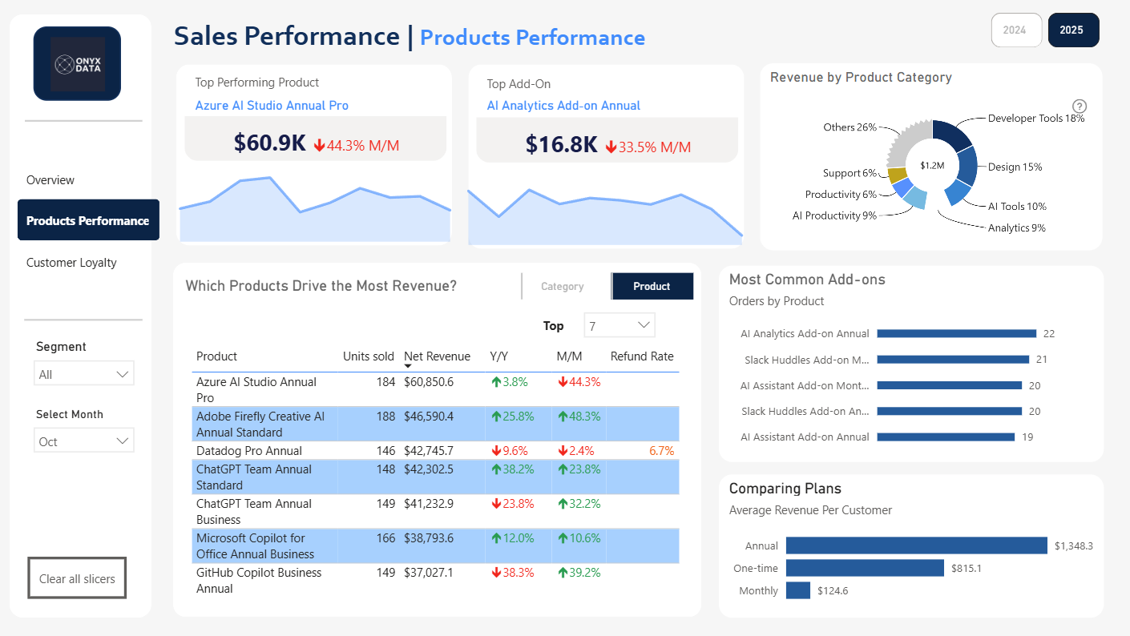The width and height of the screenshot is (1130, 636).
Task: Click the $42,302.5 net revenue cell
Action: click(x=429, y=469)
